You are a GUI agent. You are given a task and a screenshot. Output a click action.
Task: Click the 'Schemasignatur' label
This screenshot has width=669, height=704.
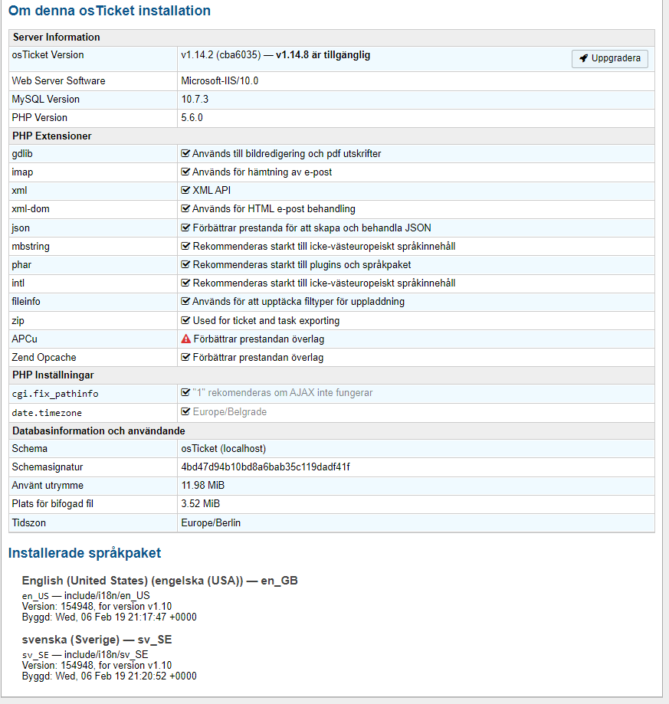pos(48,467)
